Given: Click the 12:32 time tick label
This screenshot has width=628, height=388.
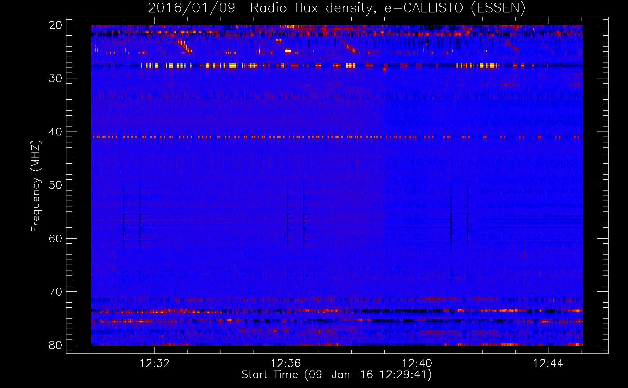Looking at the screenshot, I should 154,364.
